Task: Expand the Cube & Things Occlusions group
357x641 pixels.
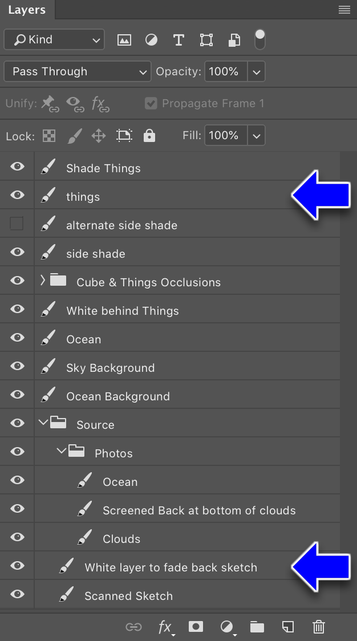Action: 43,280
